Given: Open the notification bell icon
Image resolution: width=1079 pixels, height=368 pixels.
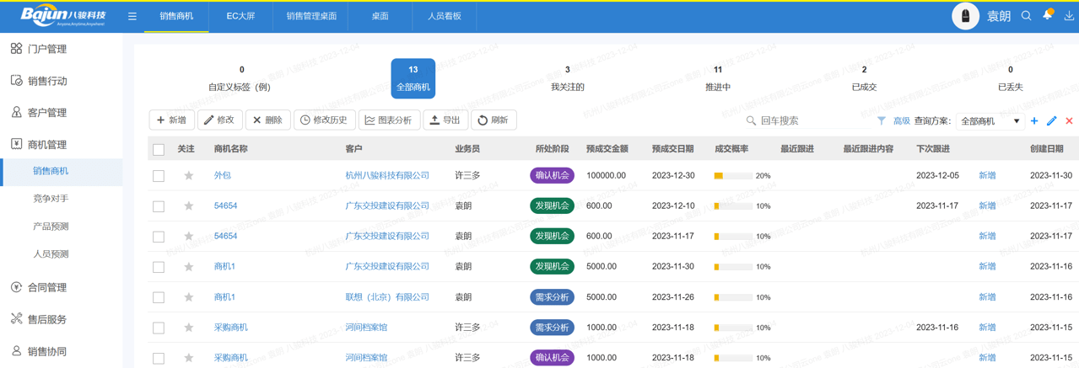Looking at the screenshot, I should pyautogui.click(x=1047, y=15).
